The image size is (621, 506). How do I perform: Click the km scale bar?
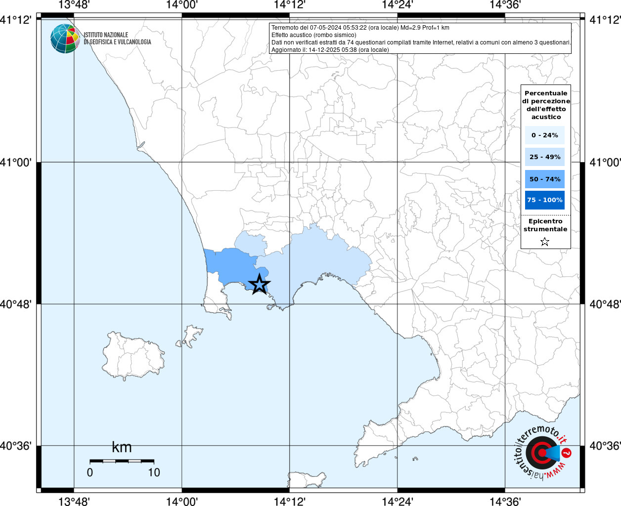pyautogui.click(x=122, y=461)
